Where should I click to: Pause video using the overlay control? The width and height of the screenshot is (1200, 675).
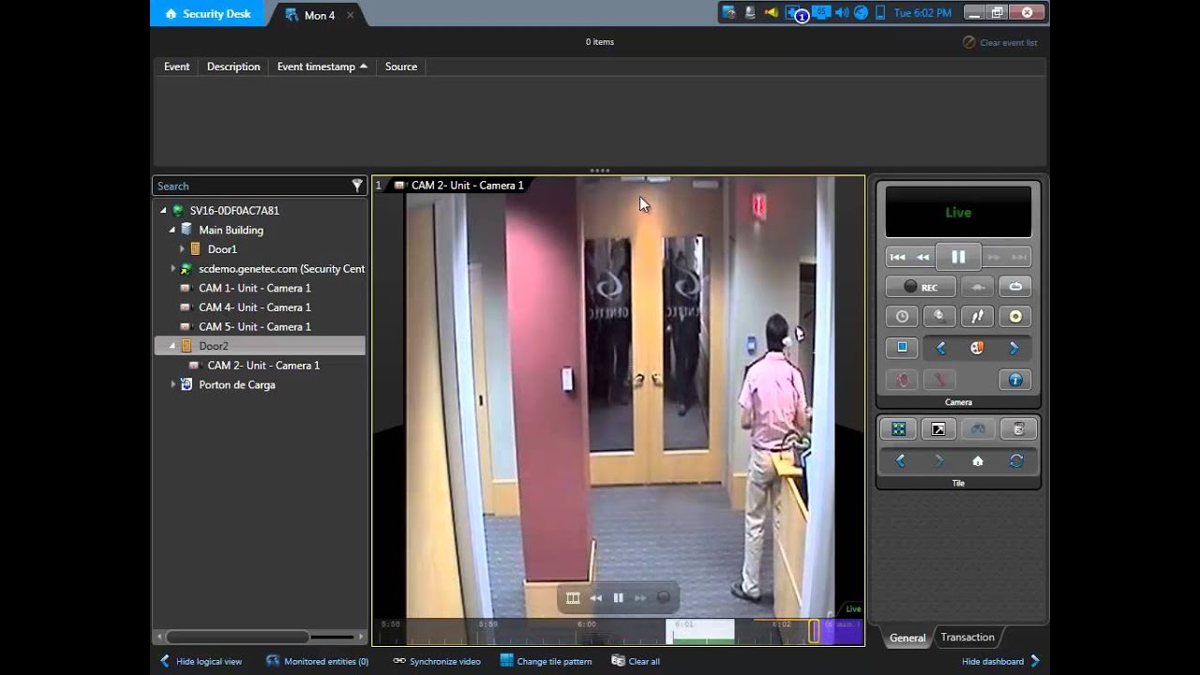click(x=619, y=598)
